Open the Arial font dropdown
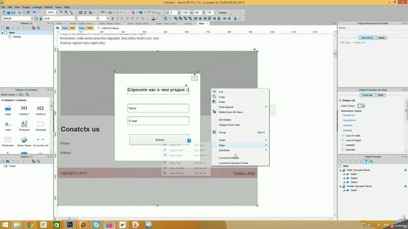Image resolution: width=408 pixels, height=229 pixels. click(x=76, y=18)
